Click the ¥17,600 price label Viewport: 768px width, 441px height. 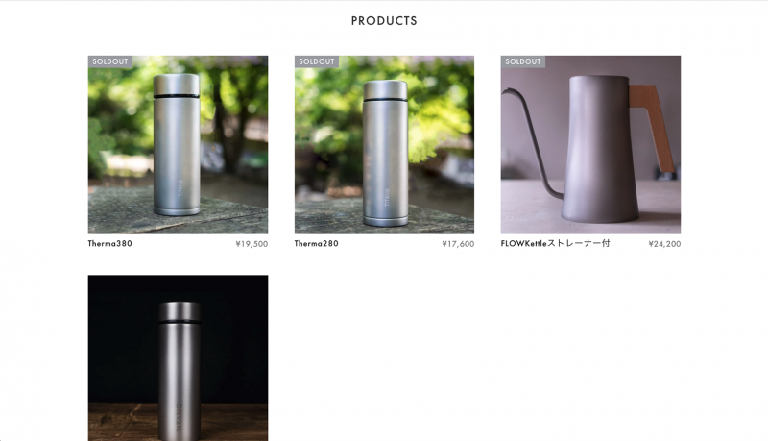coord(458,244)
